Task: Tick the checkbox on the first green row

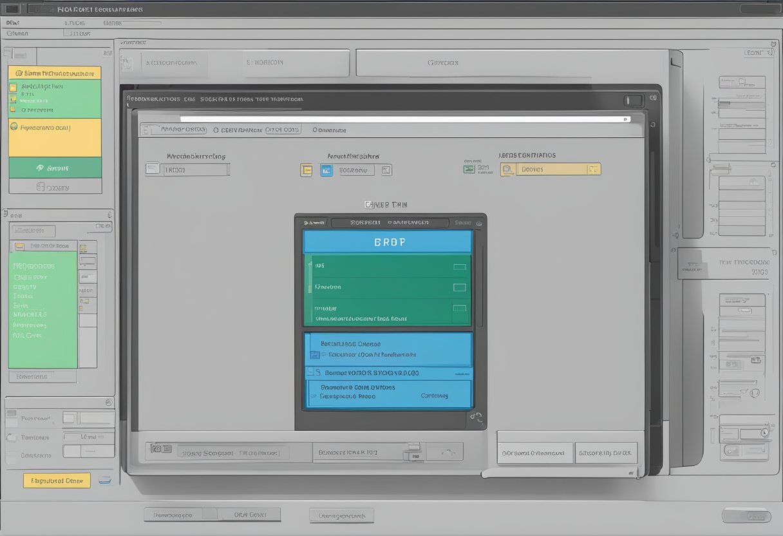Action: click(x=459, y=266)
